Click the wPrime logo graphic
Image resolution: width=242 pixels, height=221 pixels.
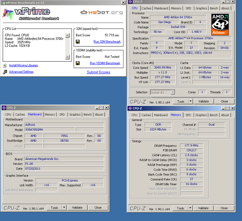point(31,14)
